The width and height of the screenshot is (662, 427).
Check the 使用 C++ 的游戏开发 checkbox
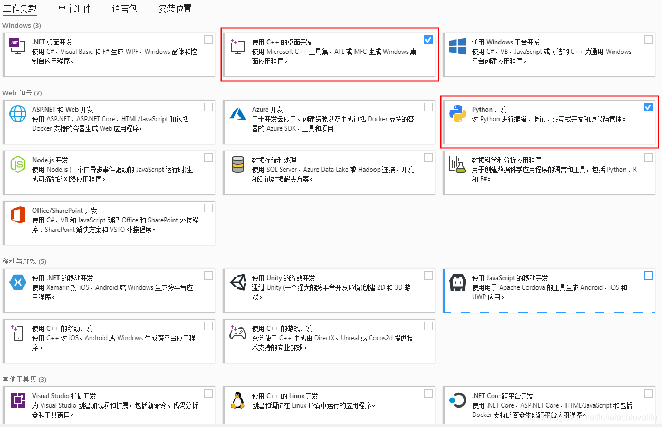(428, 326)
